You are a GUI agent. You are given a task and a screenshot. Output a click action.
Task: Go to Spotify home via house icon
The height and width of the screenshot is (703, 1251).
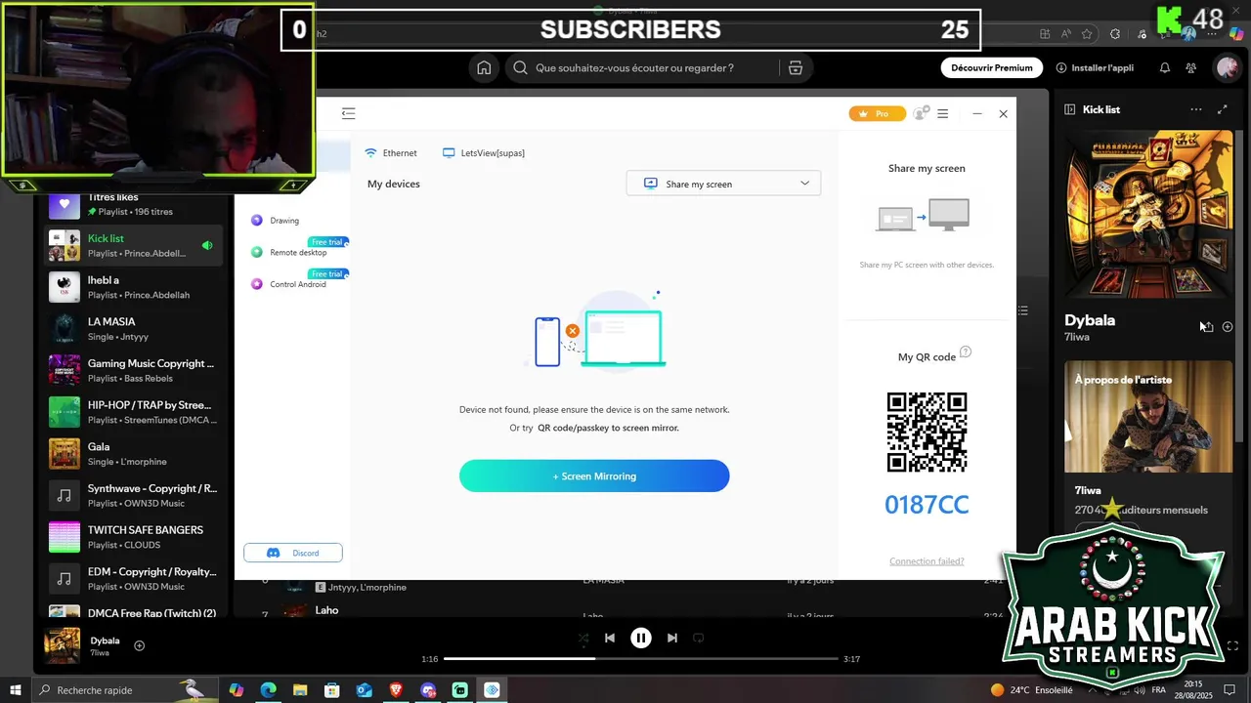pos(484,68)
